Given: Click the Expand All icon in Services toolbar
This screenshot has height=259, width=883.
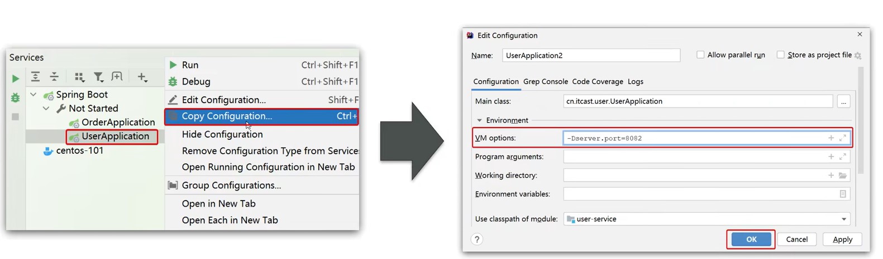Looking at the screenshot, I should 35,77.
